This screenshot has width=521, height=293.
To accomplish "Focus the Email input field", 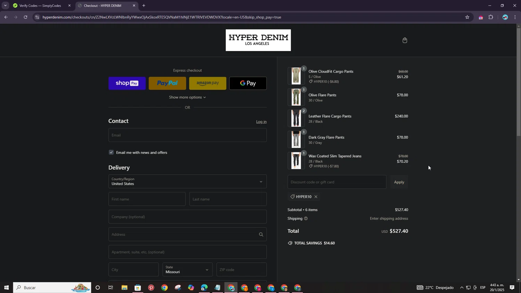I will [x=188, y=135].
